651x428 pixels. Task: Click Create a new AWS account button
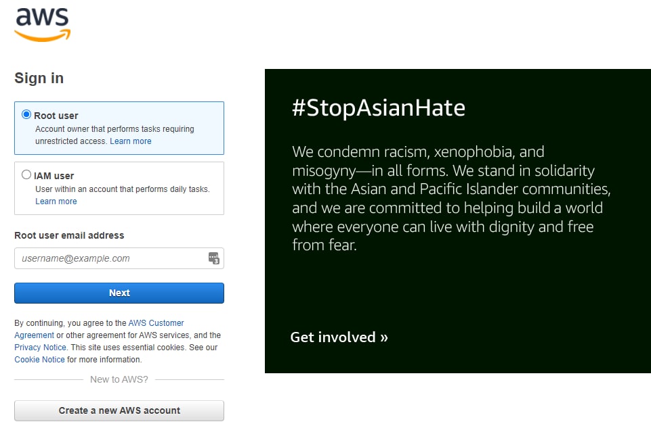click(119, 410)
